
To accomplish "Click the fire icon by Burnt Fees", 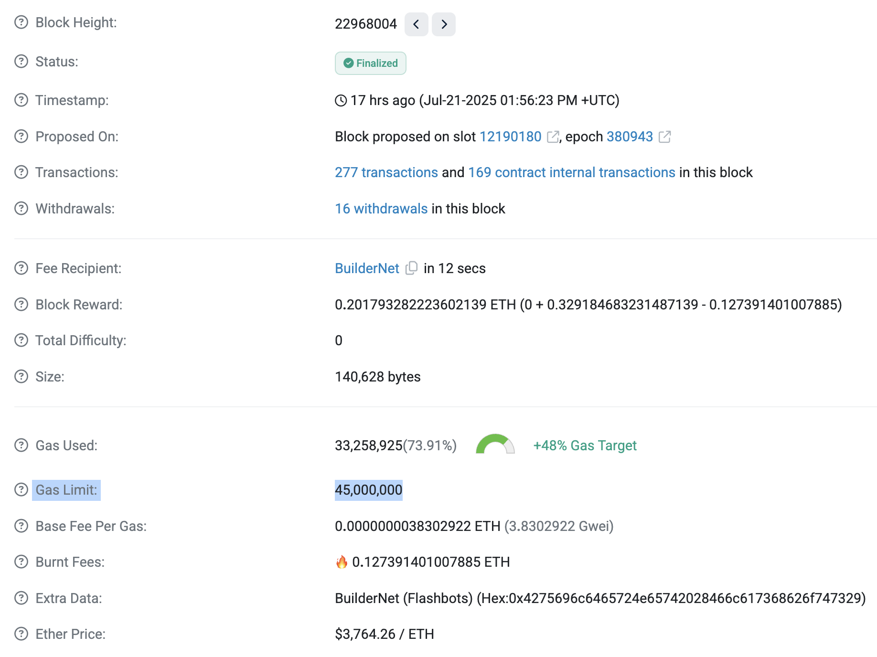I will [342, 562].
